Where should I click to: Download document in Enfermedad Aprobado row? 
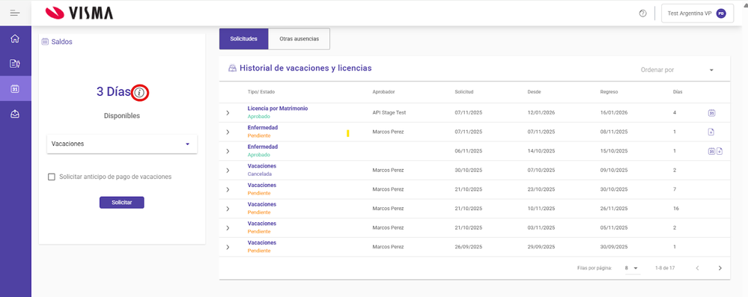[720, 151]
